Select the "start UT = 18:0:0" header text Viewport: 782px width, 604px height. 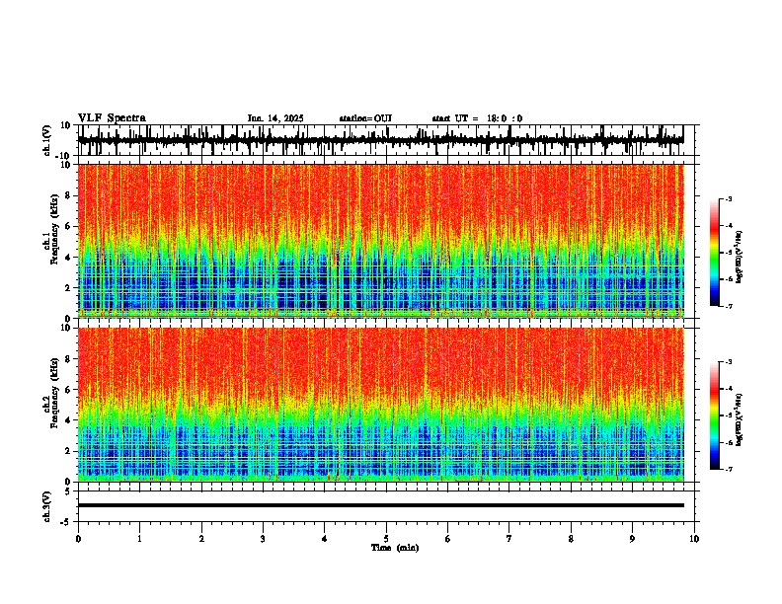477,118
